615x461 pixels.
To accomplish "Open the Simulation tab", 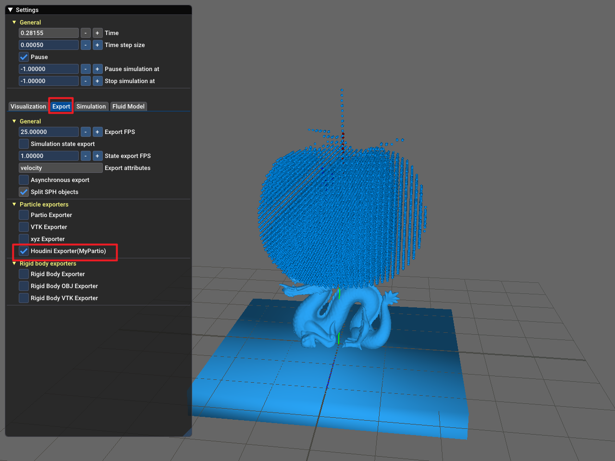I will [91, 107].
